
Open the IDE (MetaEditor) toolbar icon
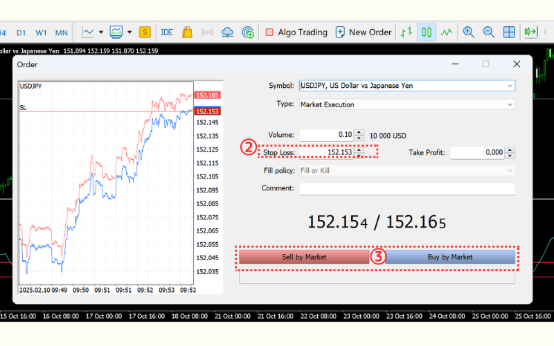coord(167,32)
